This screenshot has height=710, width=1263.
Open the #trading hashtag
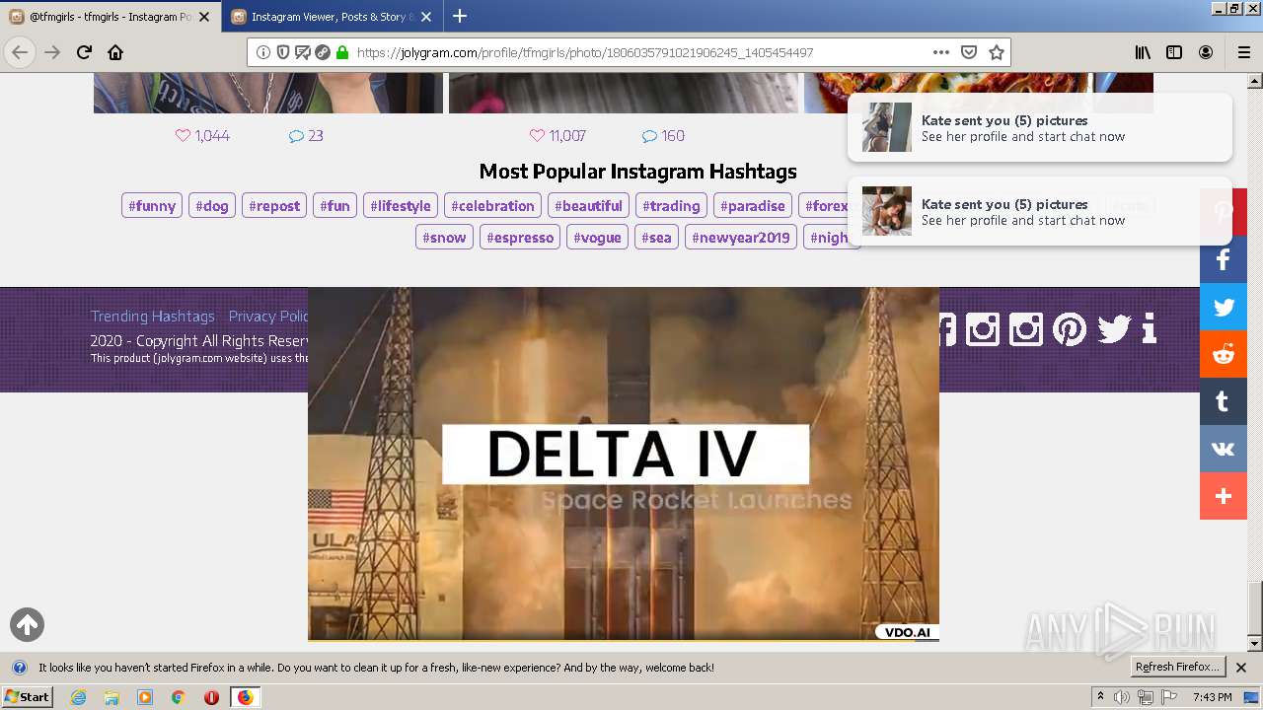pyautogui.click(x=671, y=205)
